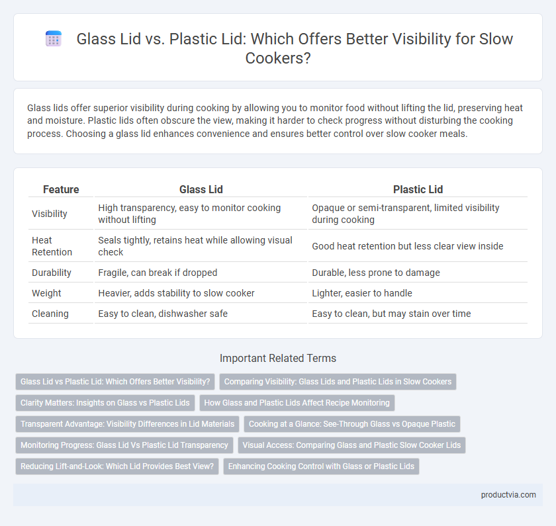Click 'Reducing Lift-and-Look: Which Lid Provides Best View?'
The width and height of the screenshot is (556, 526).
point(117,466)
